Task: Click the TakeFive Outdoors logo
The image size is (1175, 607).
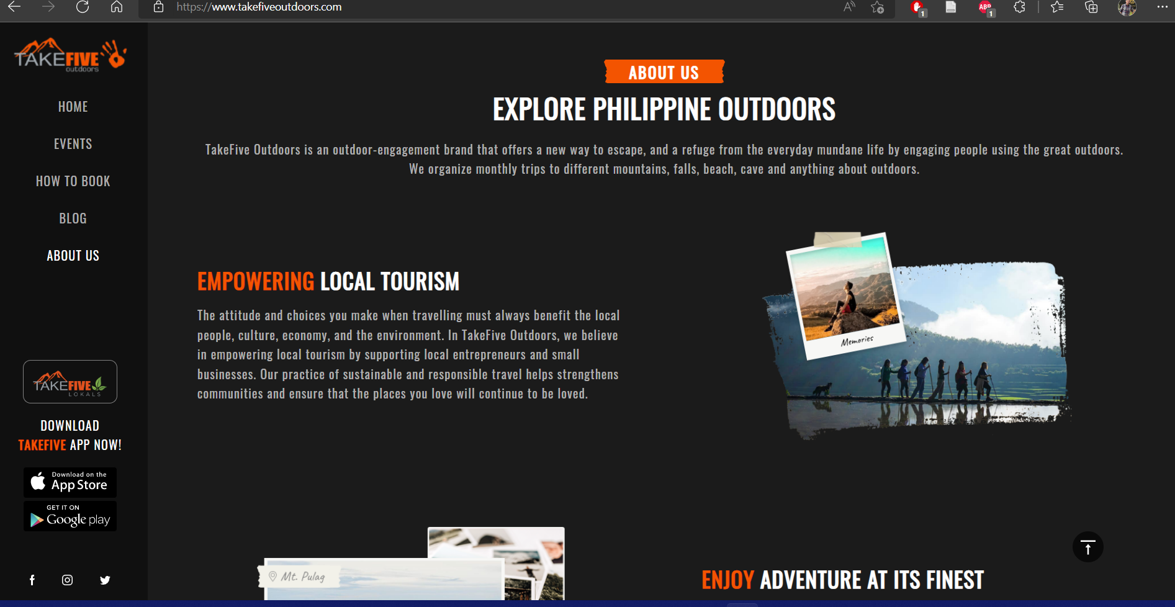Action: coord(70,55)
